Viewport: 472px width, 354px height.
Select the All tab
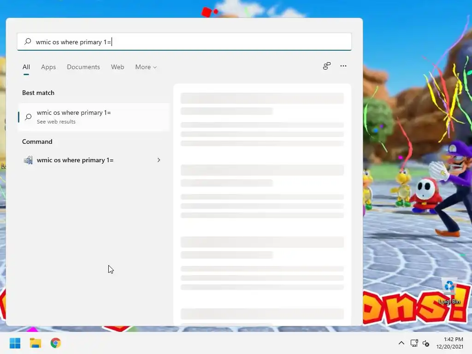coord(26,67)
